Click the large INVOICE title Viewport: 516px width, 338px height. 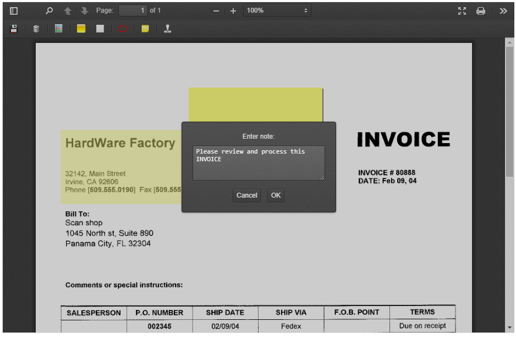(x=404, y=139)
